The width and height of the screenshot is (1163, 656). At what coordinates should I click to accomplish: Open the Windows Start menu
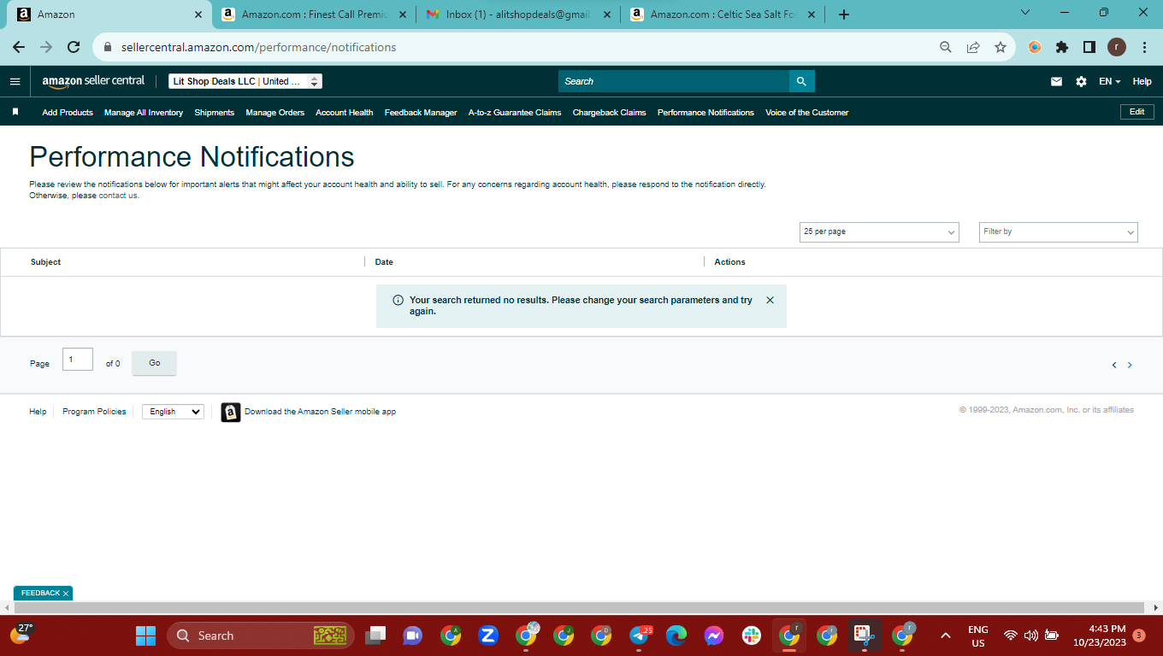point(146,635)
